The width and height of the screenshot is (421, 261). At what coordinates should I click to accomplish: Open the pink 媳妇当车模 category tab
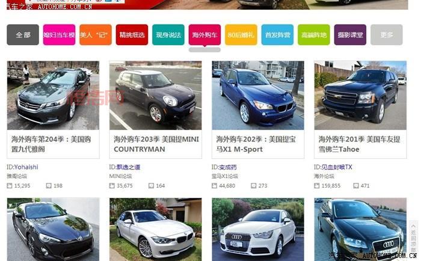(x=59, y=35)
